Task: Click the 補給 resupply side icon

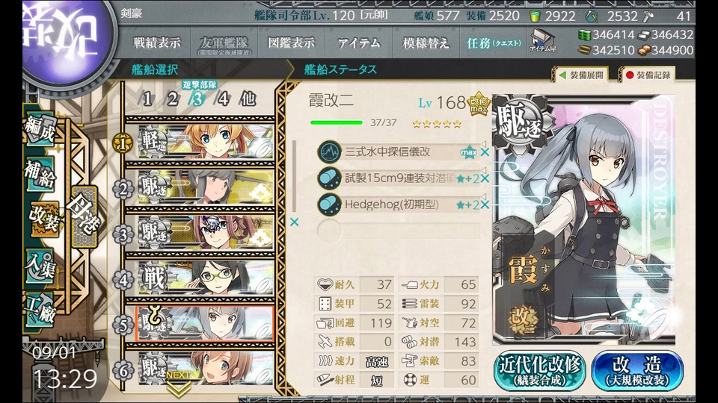Action: click(x=40, y=174)
